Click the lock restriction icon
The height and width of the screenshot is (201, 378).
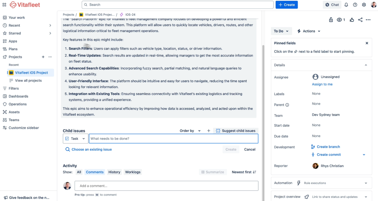[x=331, y=20]
